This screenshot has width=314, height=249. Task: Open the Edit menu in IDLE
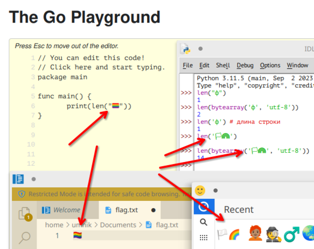pos(204,65)
